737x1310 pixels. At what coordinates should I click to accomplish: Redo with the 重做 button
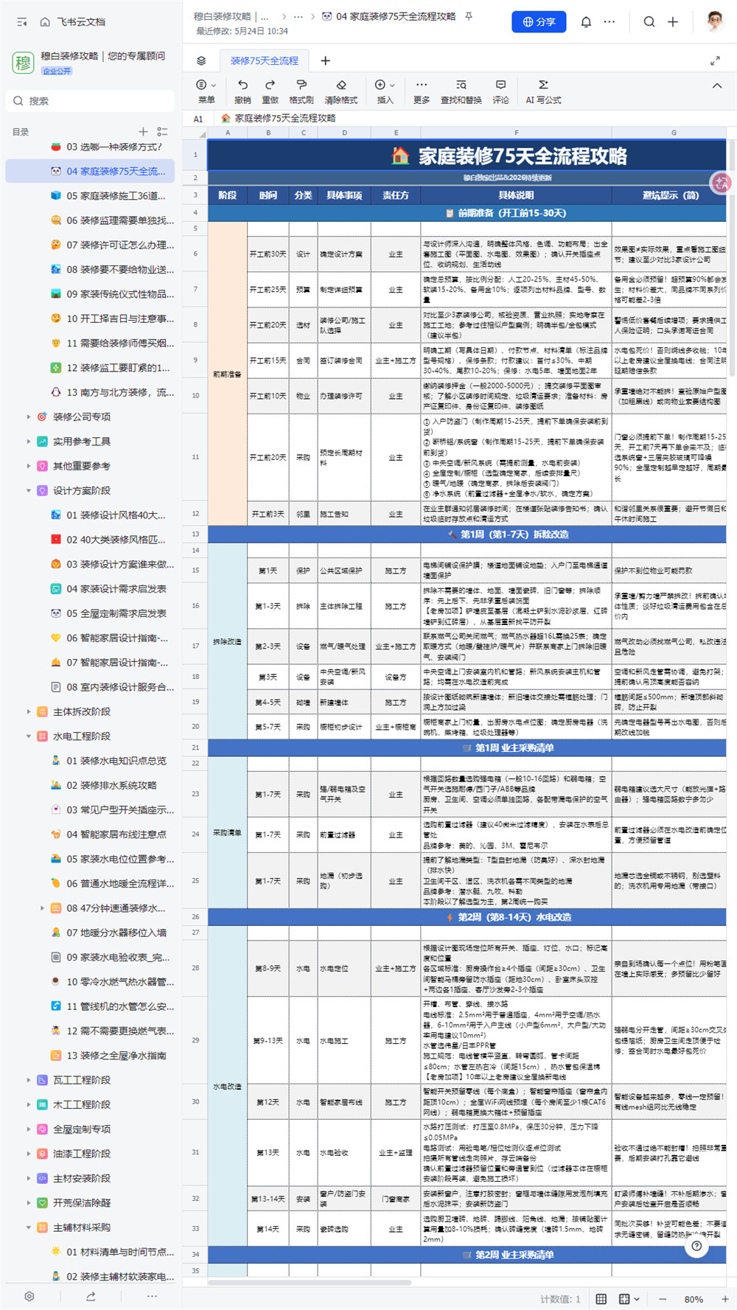270,91
